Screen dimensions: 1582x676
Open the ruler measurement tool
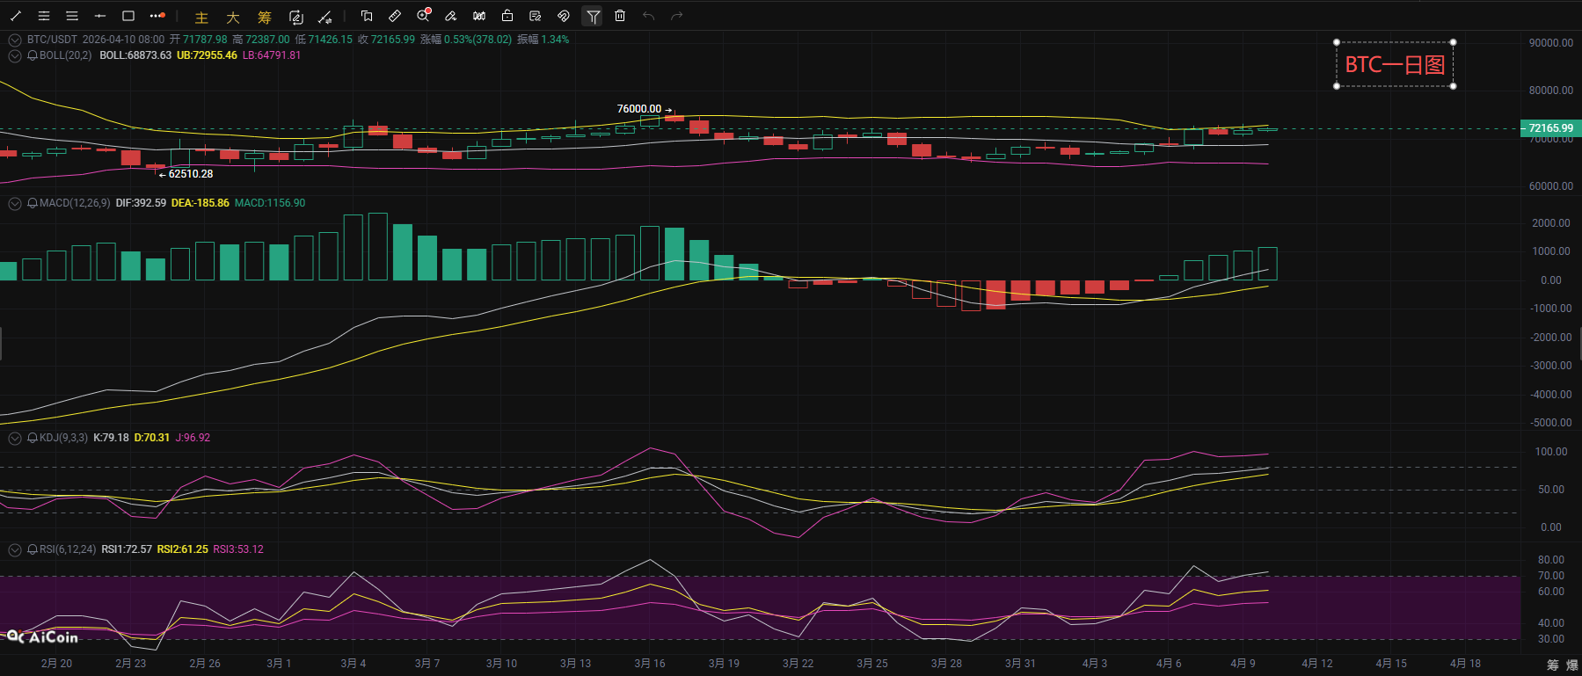[395, 16]
